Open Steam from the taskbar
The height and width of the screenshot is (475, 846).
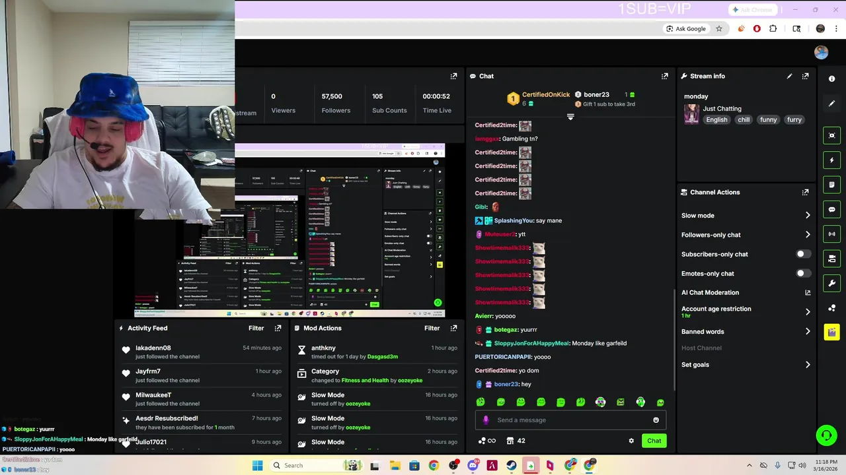point(512,465)
